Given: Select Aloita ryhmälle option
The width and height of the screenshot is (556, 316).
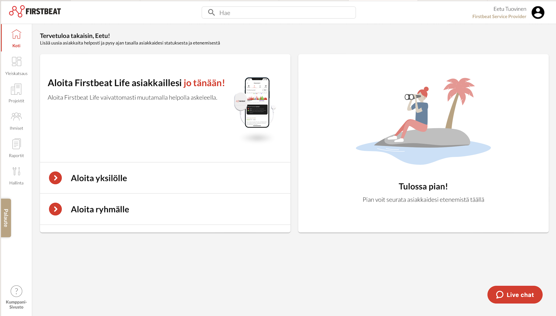Looking at the screenshot, I should (165, 209).
